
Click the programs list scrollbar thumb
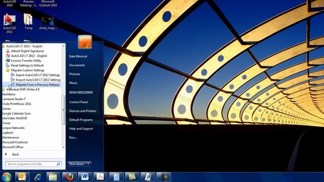(63, 110)
